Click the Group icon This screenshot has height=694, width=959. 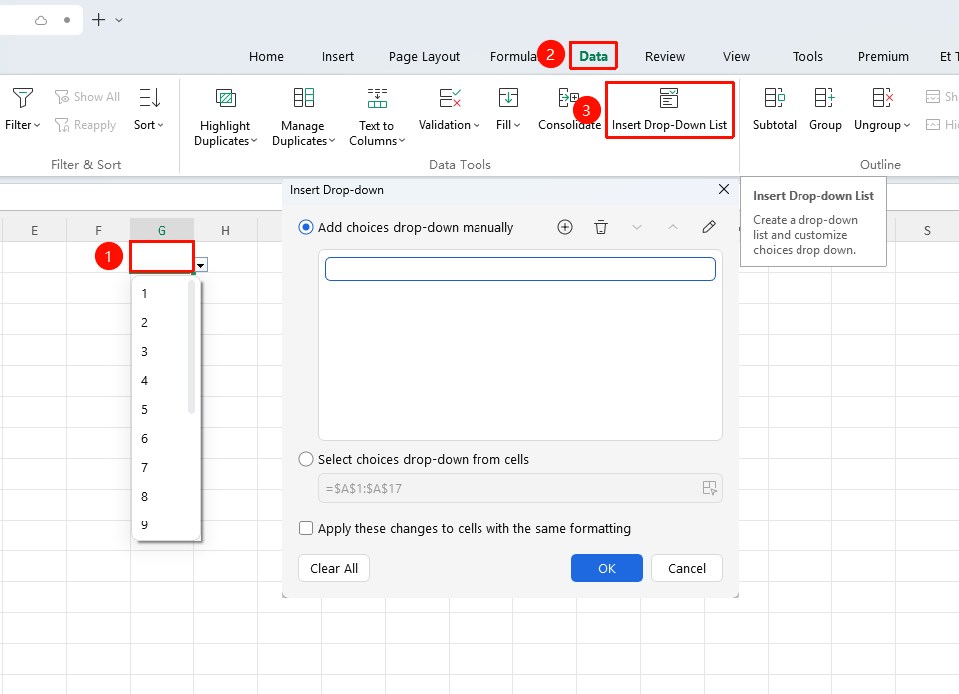pyautogui.click(x=825, y=98)
